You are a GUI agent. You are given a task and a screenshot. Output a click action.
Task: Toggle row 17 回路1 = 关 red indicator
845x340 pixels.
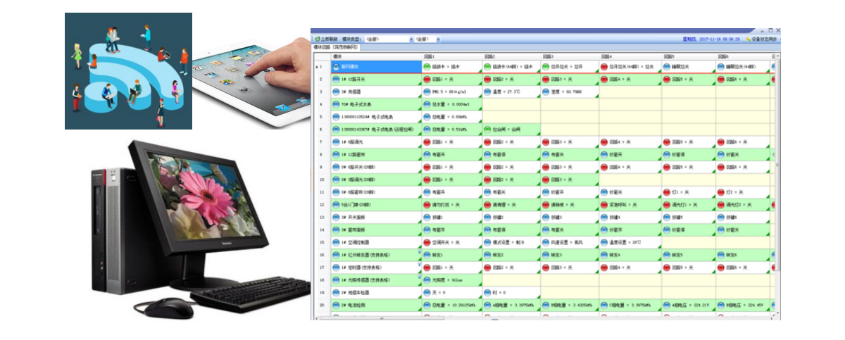(x=427, y=267)
